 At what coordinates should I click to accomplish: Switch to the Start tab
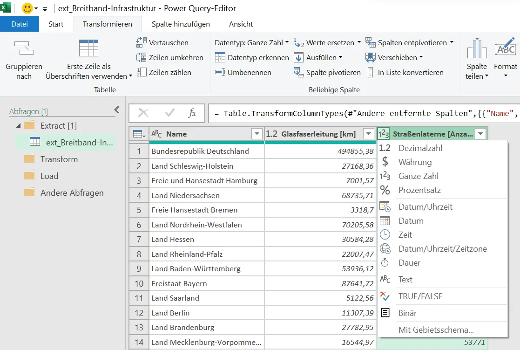56,24
